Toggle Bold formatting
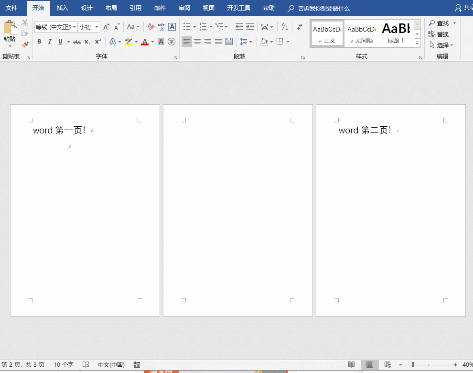Screen dimensions: 473x373 (39, 42)
